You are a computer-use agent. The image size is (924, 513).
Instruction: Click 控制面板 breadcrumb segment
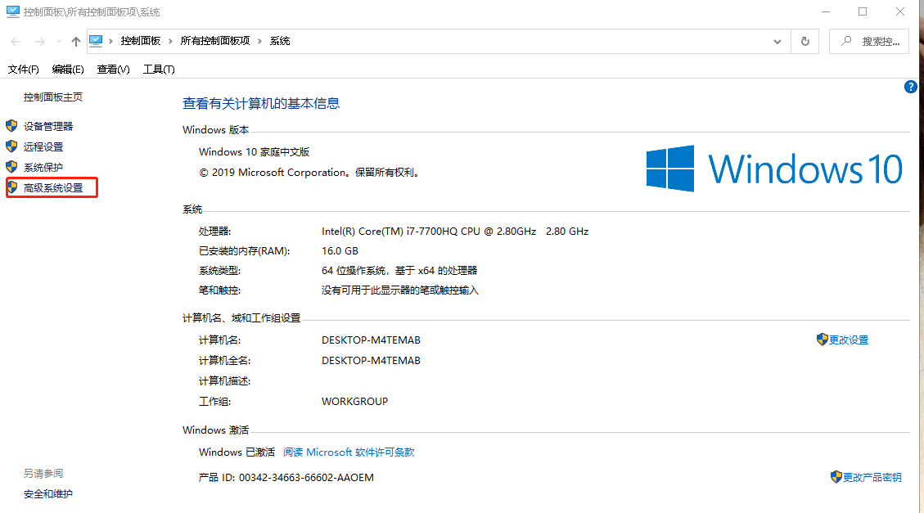tap(141, 41)
